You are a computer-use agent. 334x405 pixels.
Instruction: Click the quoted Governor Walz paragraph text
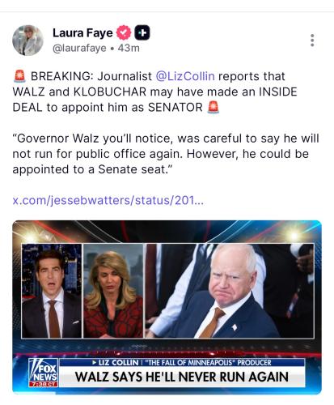(x=166, y=154)
